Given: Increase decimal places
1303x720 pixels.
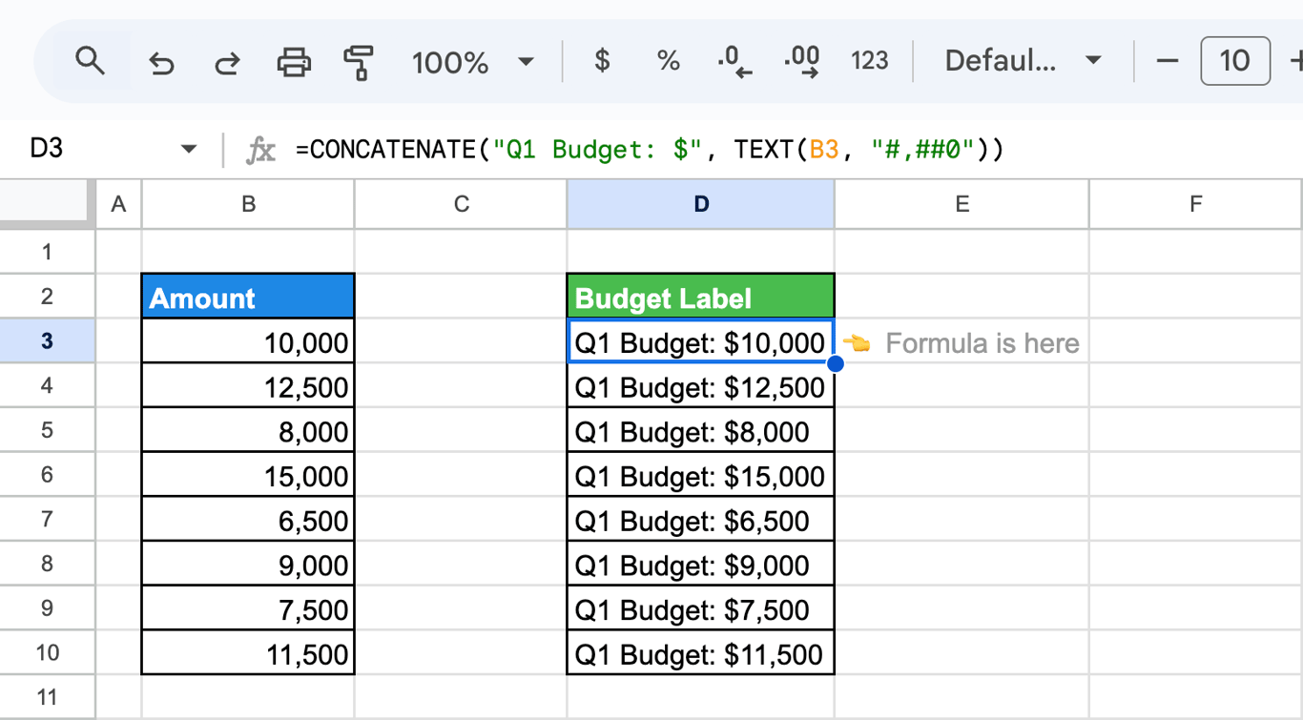Looking at the screenshot, I should [x=801, y=62].
